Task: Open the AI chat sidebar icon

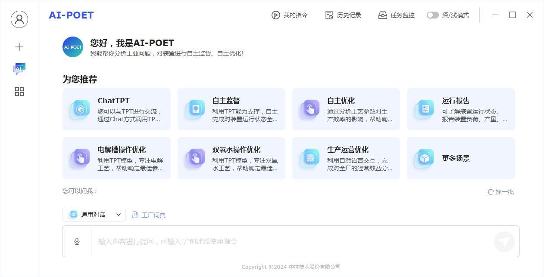Action: tap(19, 69)
